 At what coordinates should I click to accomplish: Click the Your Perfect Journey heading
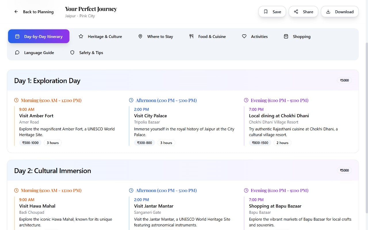click(x=91, y=9)
